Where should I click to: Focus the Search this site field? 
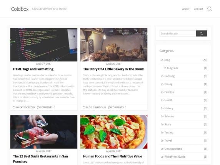coord(178,33)
